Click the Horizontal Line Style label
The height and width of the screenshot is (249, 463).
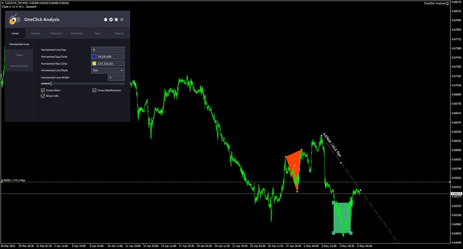pyautogui.click(x=54, y=70)
